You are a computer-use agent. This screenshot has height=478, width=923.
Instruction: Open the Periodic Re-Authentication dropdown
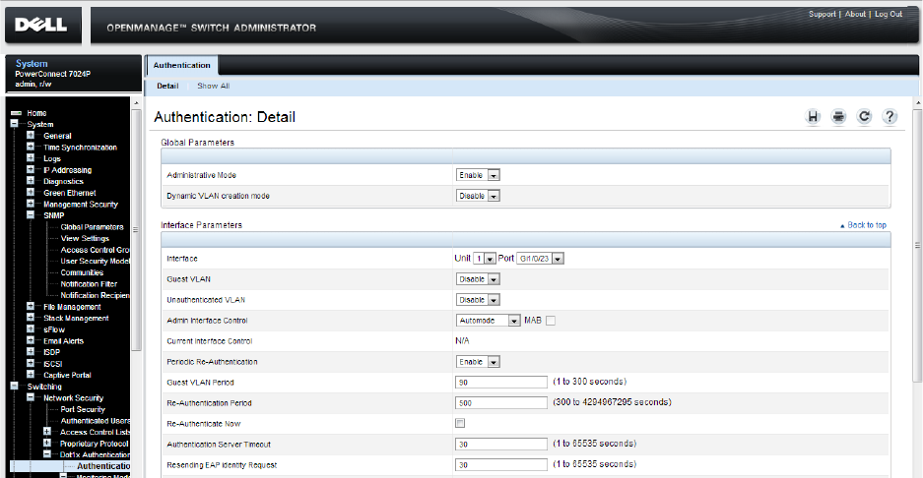click(x=478, y=362)
